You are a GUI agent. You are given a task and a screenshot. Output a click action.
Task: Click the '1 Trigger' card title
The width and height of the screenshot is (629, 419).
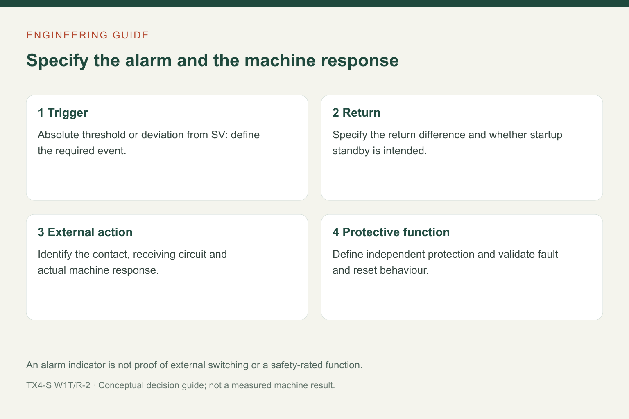pyautogui.click(x=63, y=113)
